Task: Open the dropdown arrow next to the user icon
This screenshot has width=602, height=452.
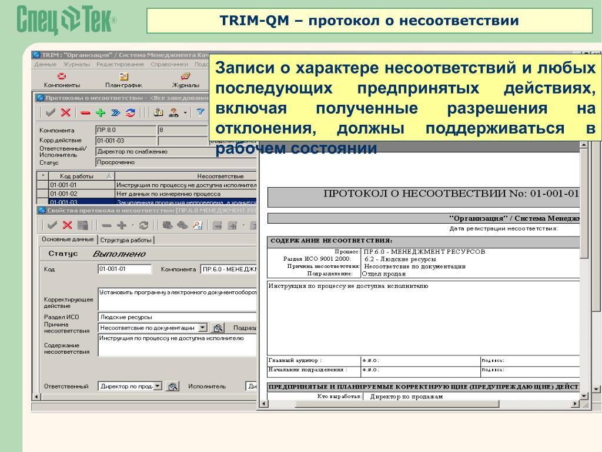Action: point(185,112)
